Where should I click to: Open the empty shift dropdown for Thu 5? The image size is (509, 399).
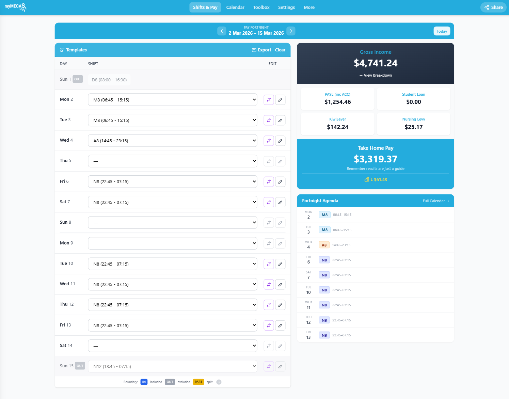pos(173,161)
